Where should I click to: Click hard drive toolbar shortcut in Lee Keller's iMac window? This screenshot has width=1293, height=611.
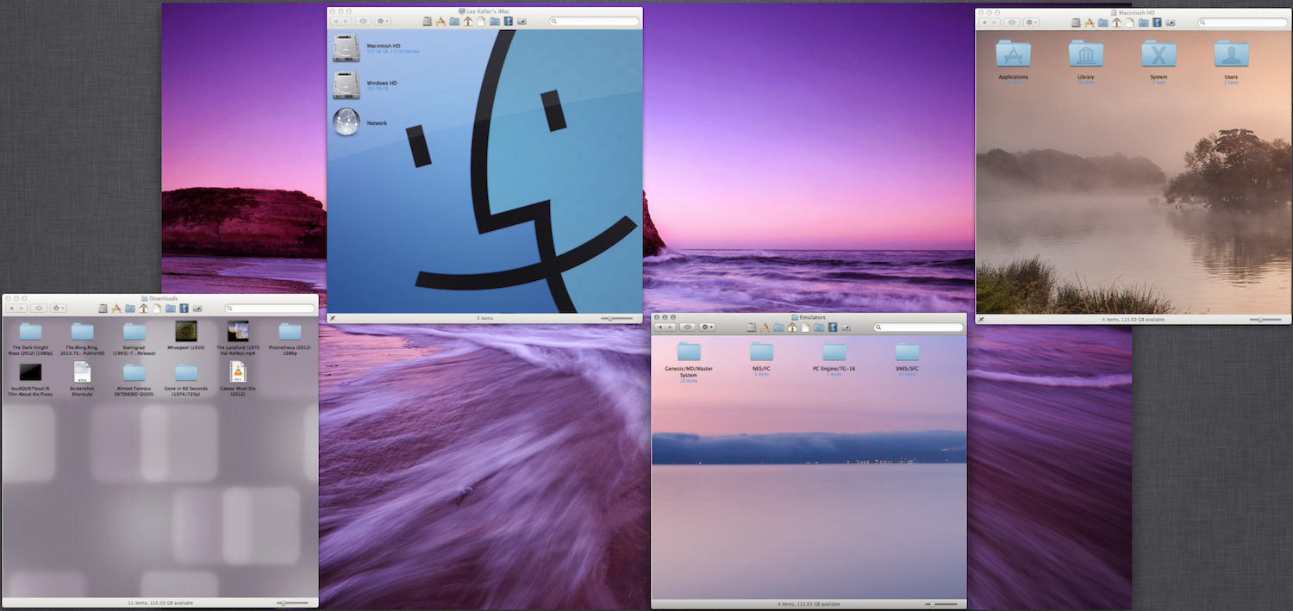tap(428, 22)
